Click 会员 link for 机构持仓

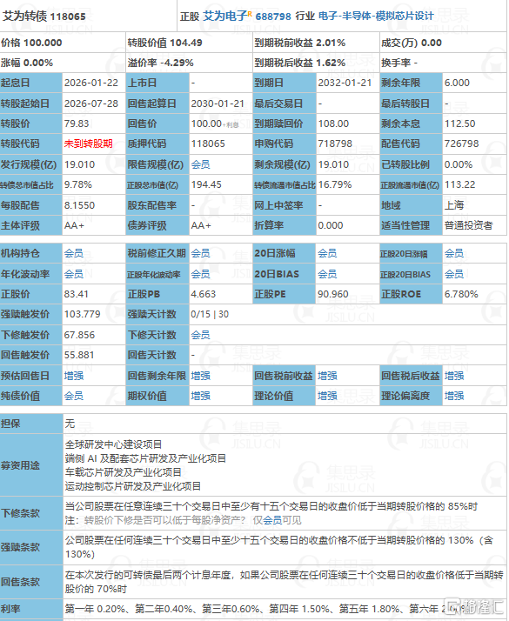click(74, 253)
